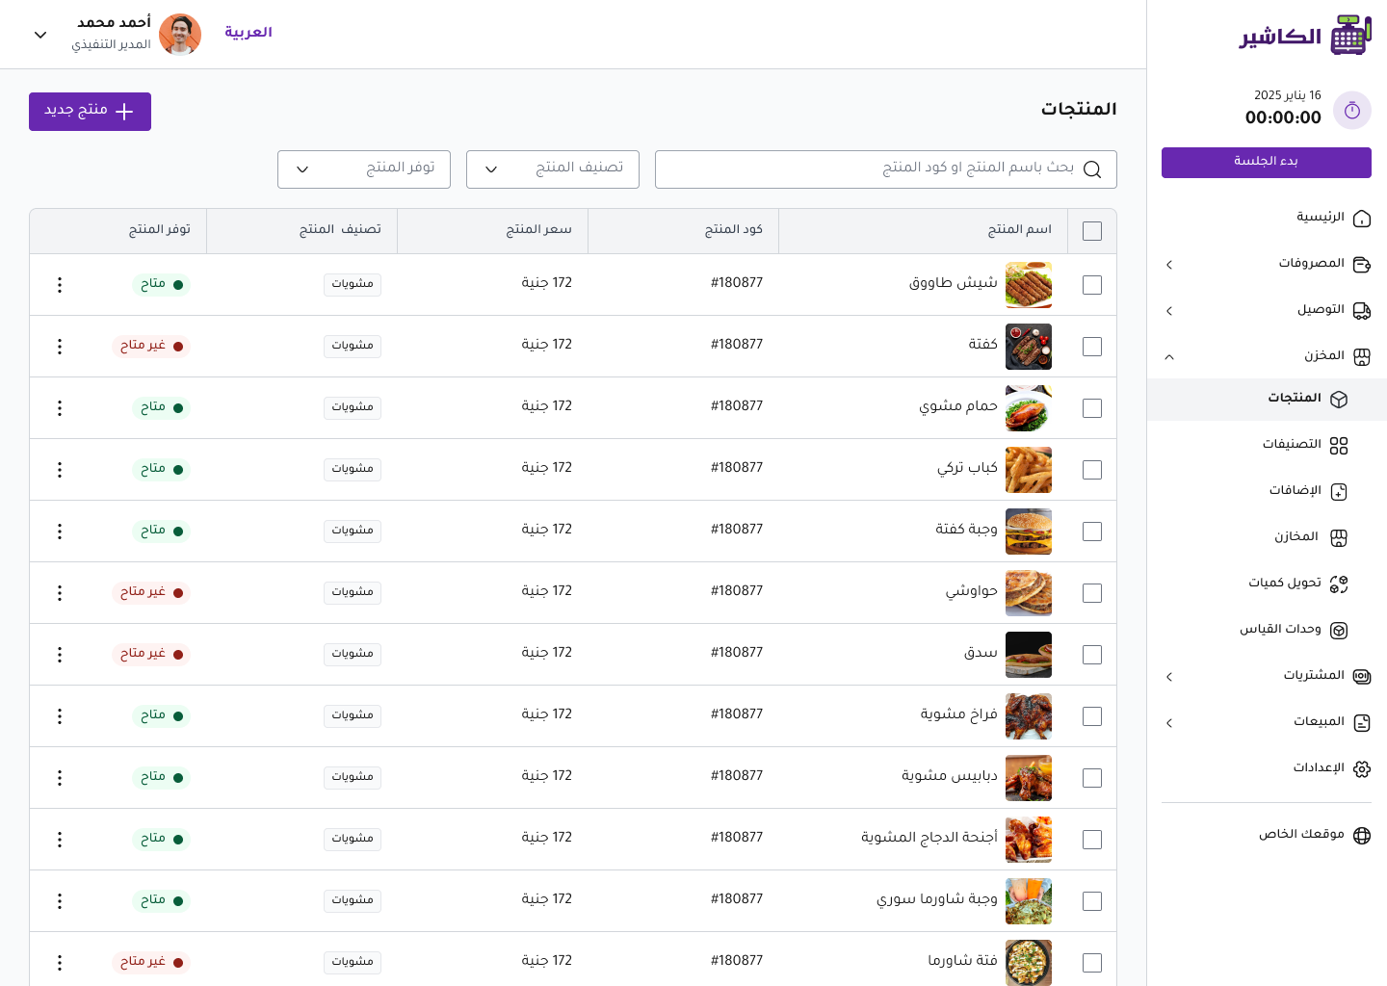Check the checkbox for حمام مشوي
Image resolution: width=1387 pixels, height=986 pixels.
(x=1092, y=408)
